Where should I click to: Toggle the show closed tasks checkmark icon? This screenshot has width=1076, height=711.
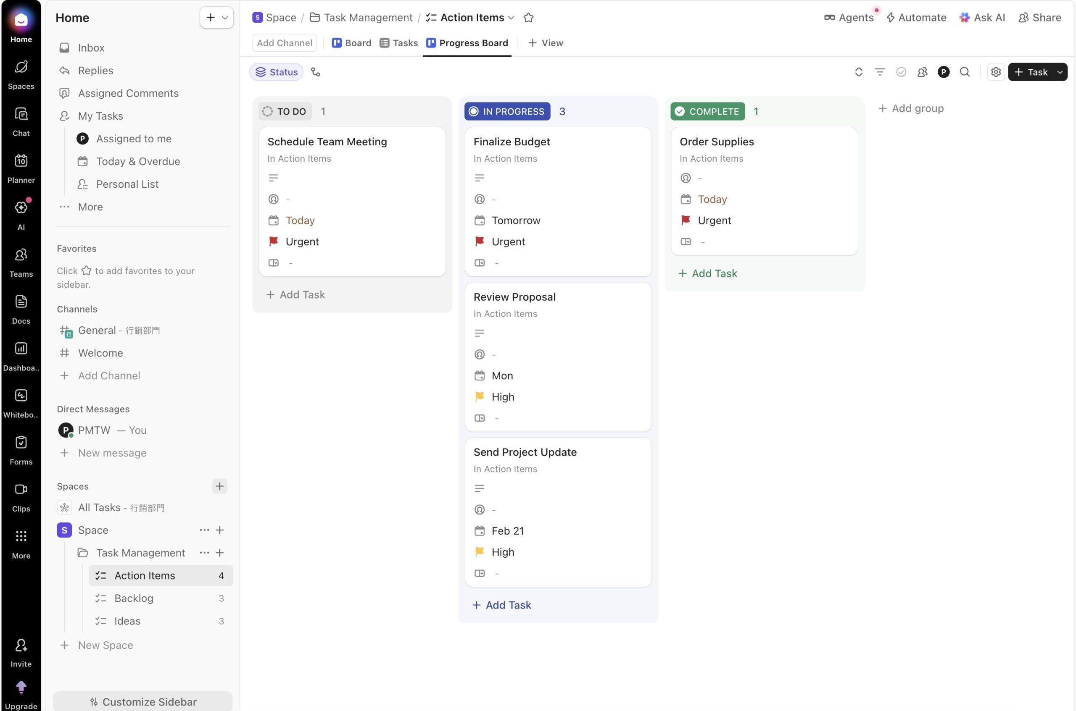(x=901, y=72)
